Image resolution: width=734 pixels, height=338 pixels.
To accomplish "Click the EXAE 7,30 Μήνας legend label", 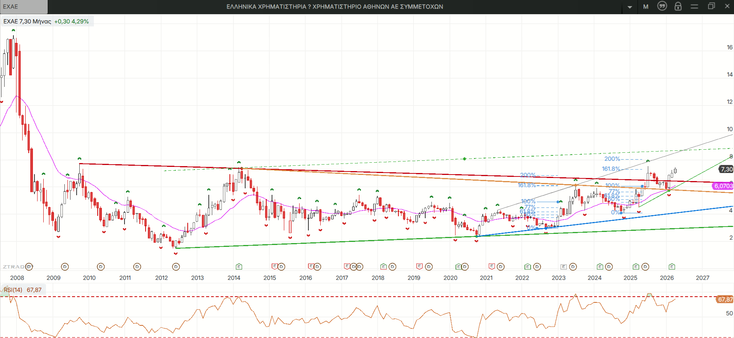I will pyautogui.click(x=27, y=21).
